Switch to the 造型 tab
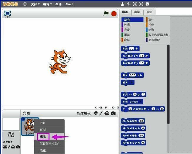The width and height of the screenshot is (192, 154). point(137,12)
